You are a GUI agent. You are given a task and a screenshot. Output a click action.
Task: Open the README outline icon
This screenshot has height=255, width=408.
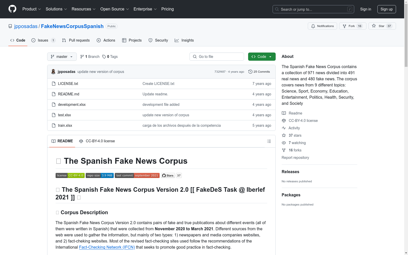269,141
